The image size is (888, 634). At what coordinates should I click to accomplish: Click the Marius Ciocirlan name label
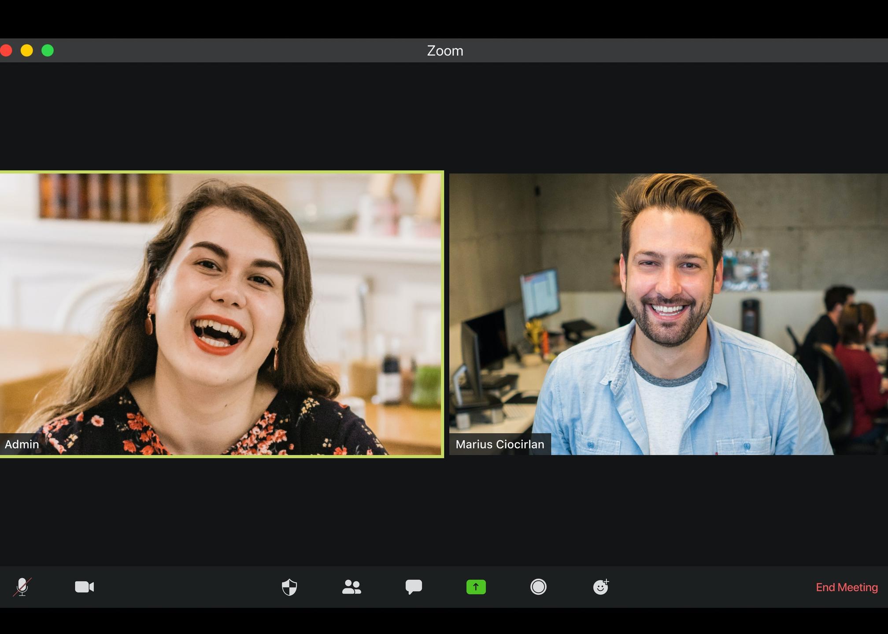coord(499,444)
